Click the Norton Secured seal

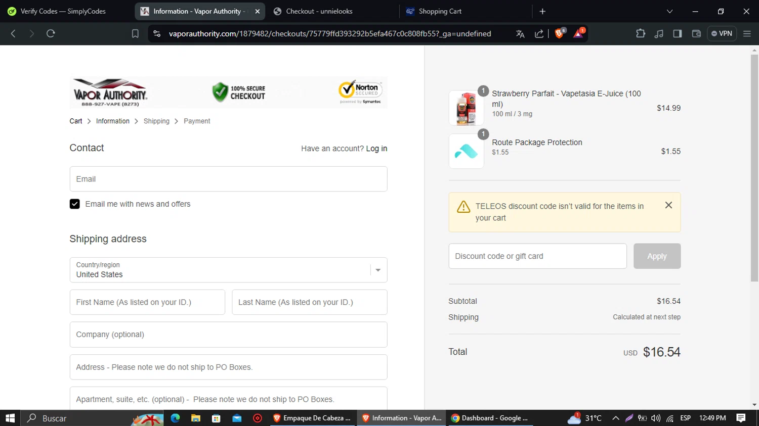tap(360, 92)
